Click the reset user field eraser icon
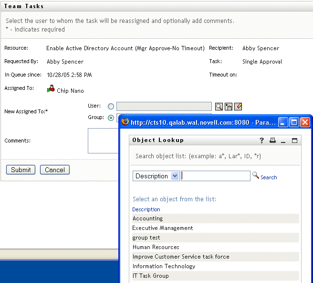The height and width of the screenshot is (283, 313). click(x=238, y=107)
